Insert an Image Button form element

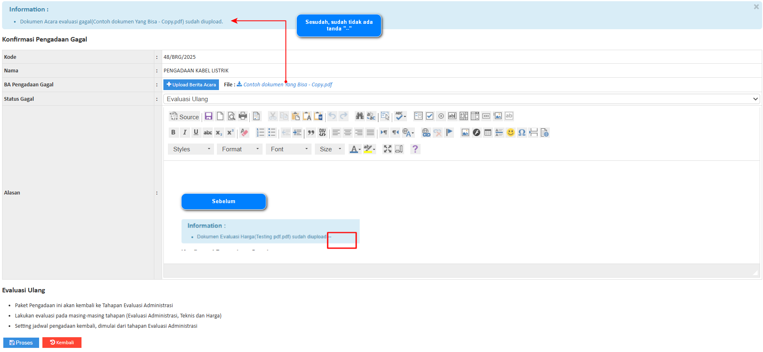point(498,116)
